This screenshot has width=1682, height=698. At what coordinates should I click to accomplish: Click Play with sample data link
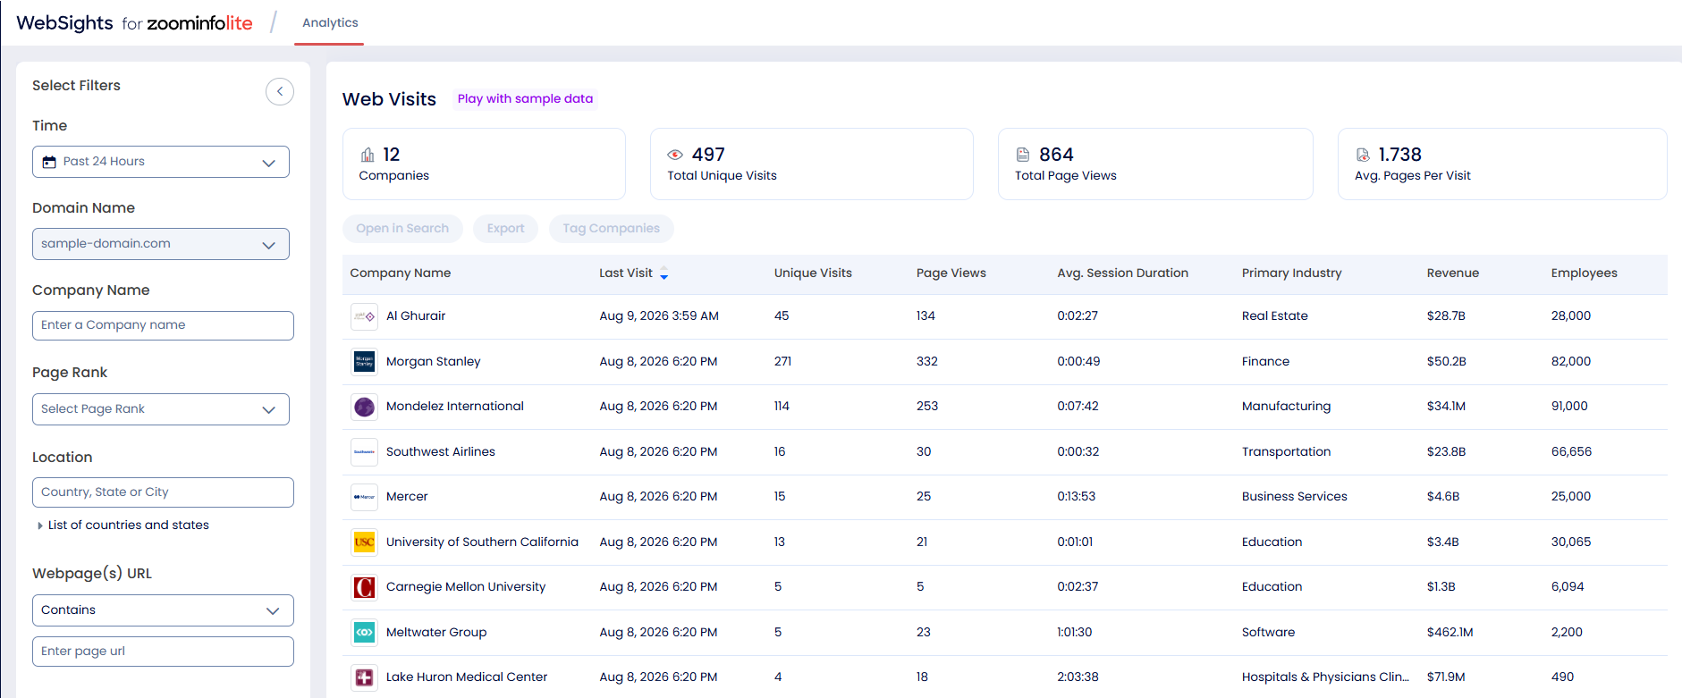coord(525,98)
